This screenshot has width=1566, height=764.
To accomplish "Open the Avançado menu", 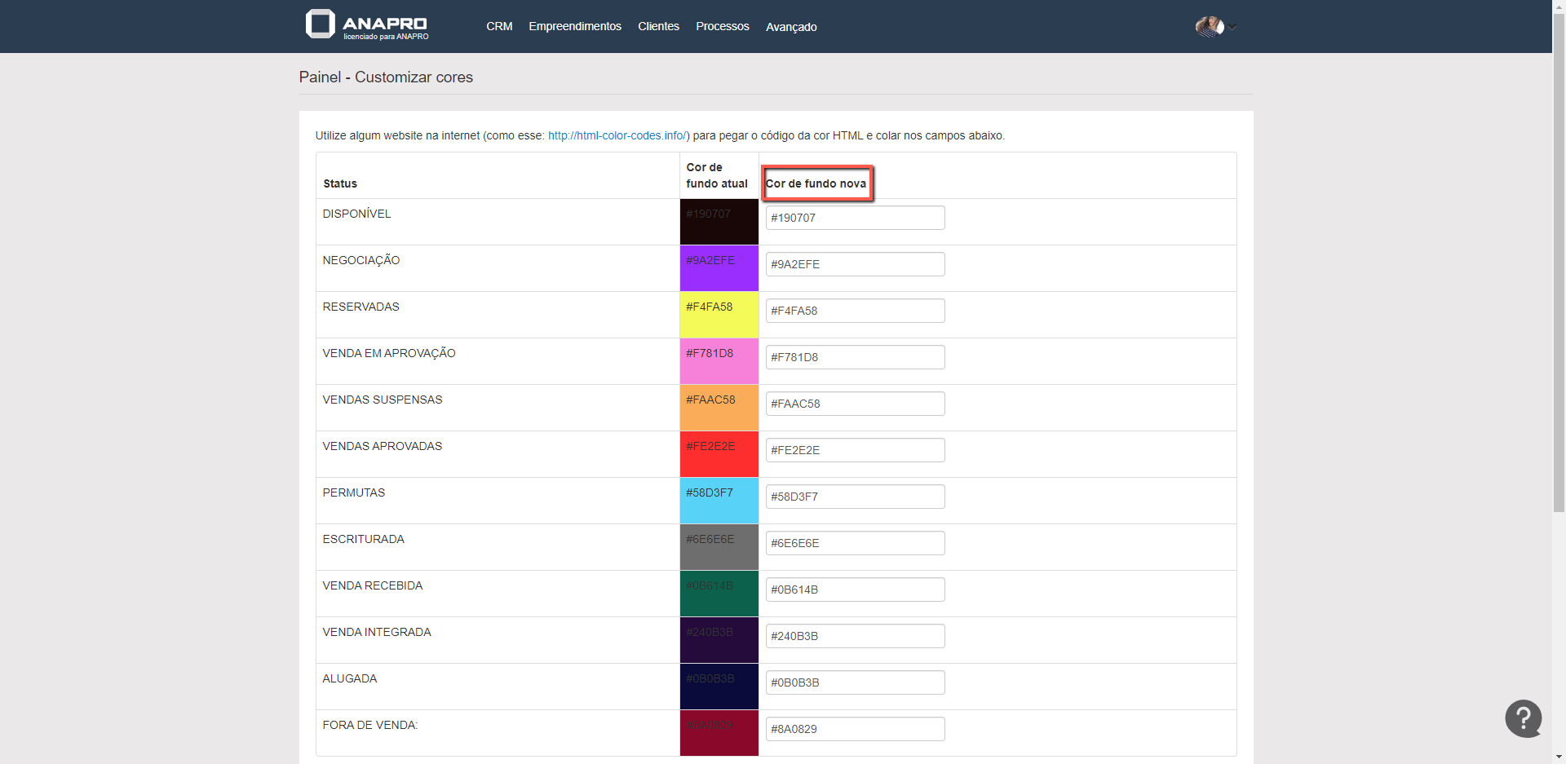I will point(790,27).
